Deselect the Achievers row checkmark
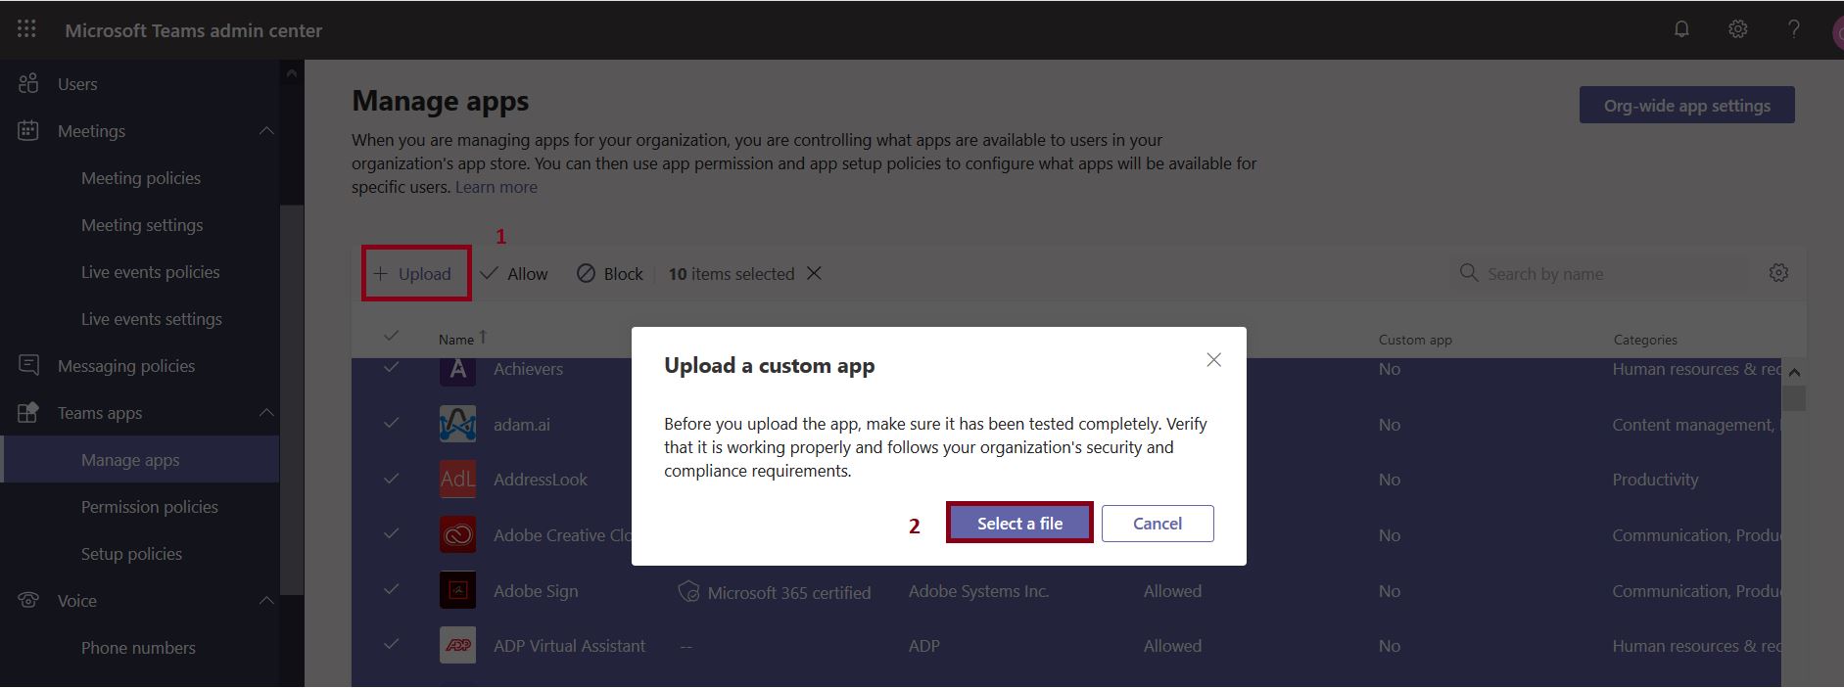1844x688 pixels. pyautogui.click(x=391, y=368)
